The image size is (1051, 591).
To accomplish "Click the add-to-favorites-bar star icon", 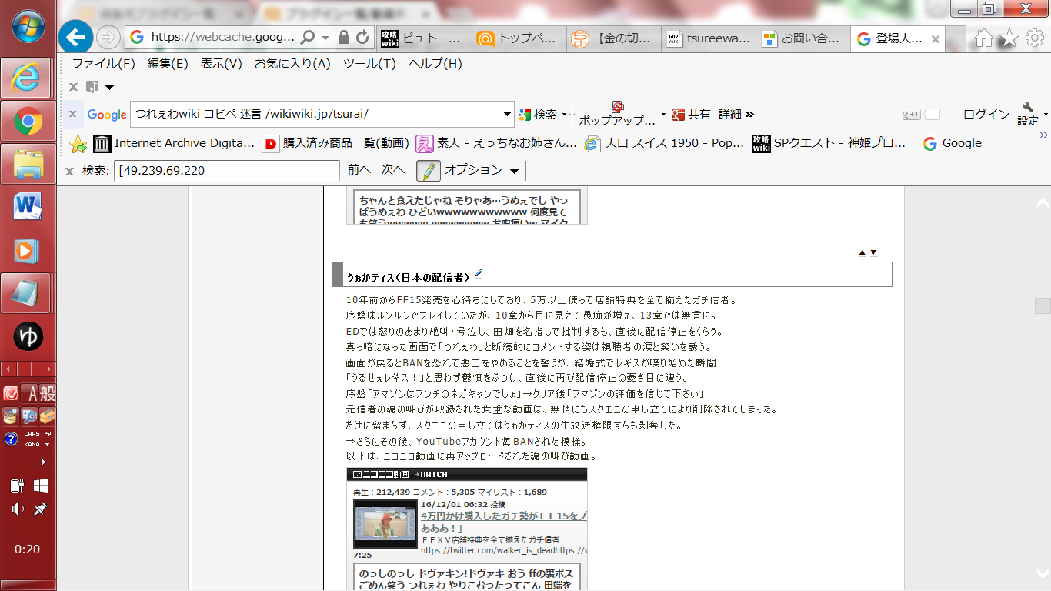I will coord(78,143).
